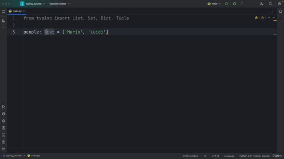Click line number 3 in gutter
Screen dimensions: 284x159
click(x=14, y=32)
